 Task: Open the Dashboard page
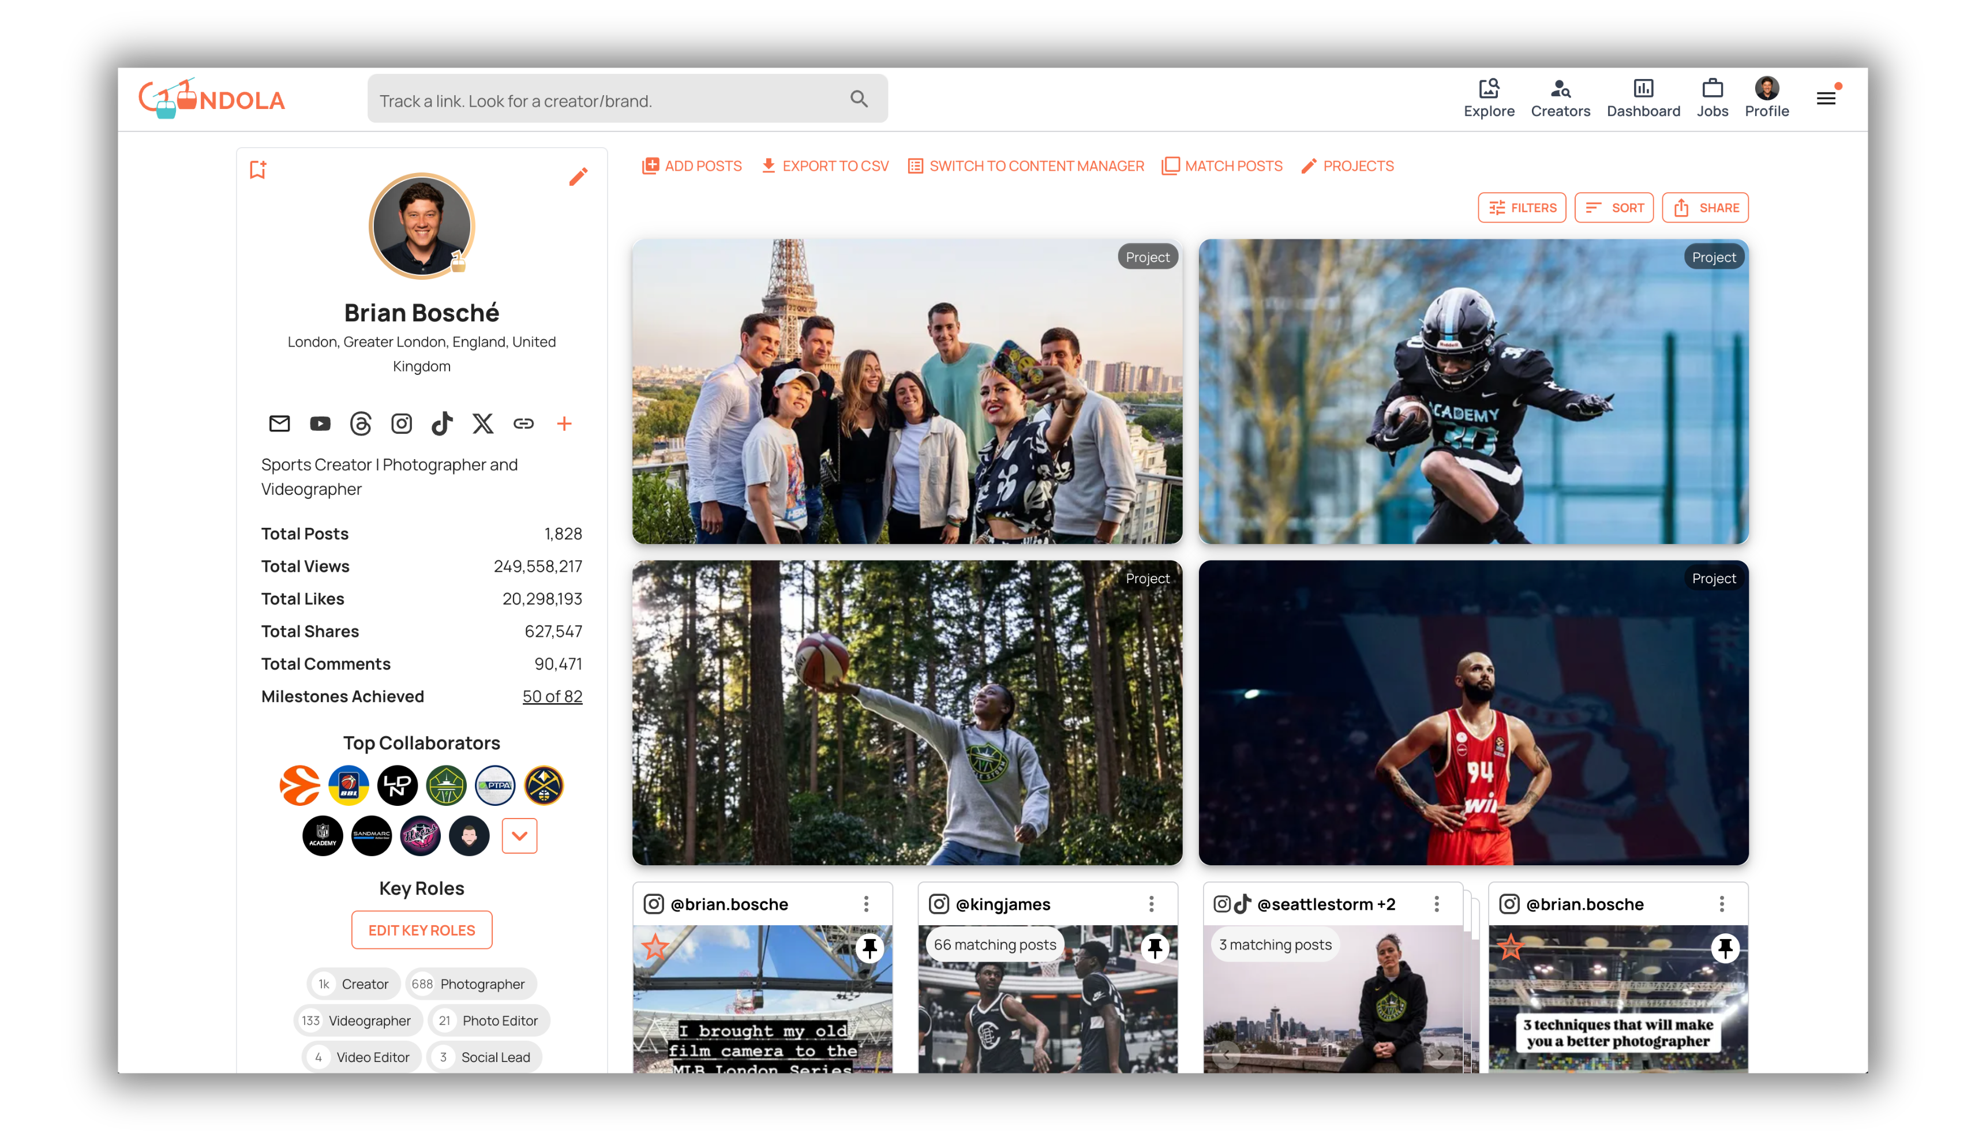coord(1643,99)
